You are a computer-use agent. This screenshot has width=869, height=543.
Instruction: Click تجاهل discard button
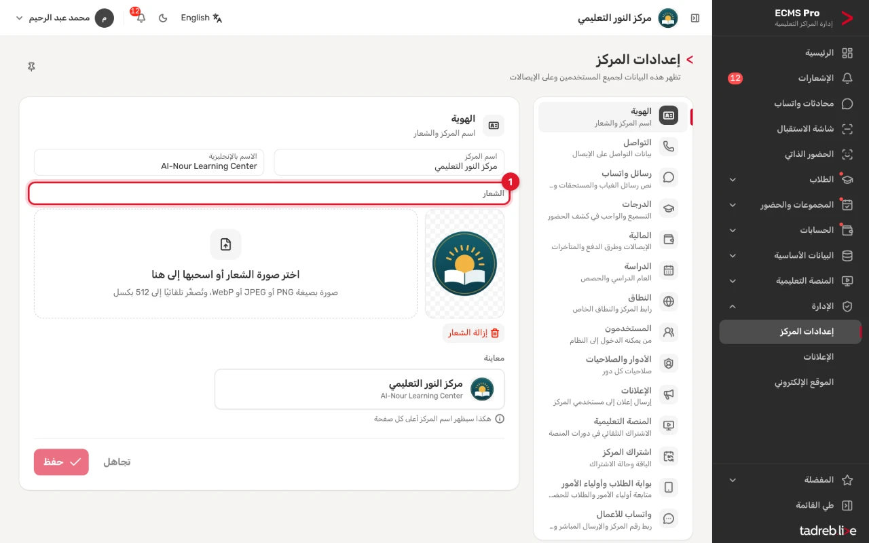click(117, 462)
